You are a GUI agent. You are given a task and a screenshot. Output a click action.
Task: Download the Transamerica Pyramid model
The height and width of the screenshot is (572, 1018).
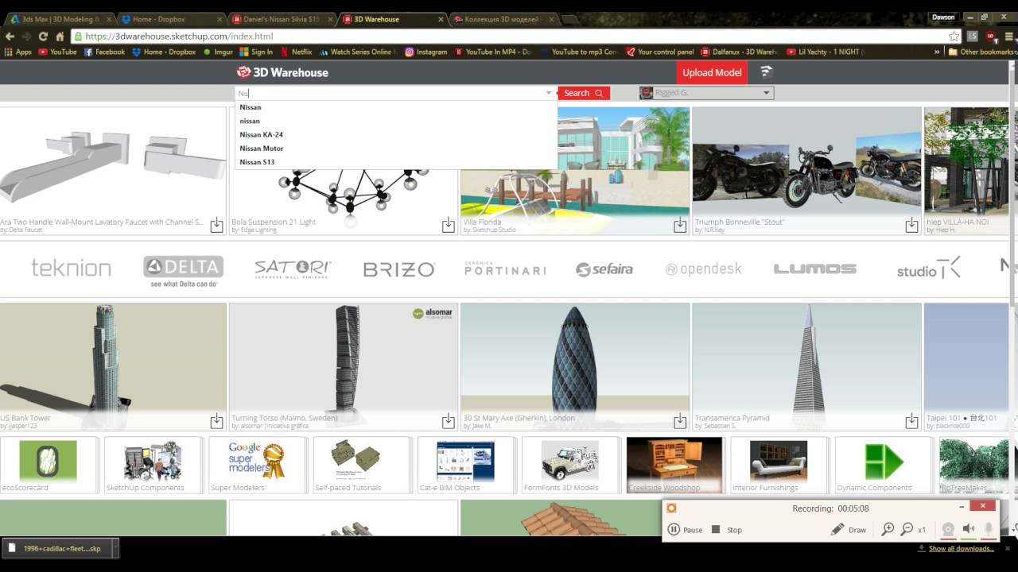coord(911,421)
